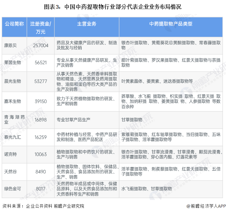Screen dimensions: 226x213
Task: Click registered capital value 10063
Action: coord(41,154)
